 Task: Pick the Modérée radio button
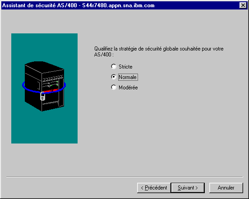coord(114,87)
